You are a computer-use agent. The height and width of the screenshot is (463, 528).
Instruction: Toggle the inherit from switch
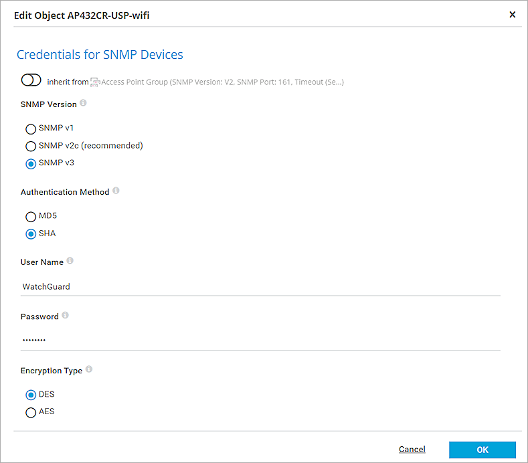(x=31, y=80)
